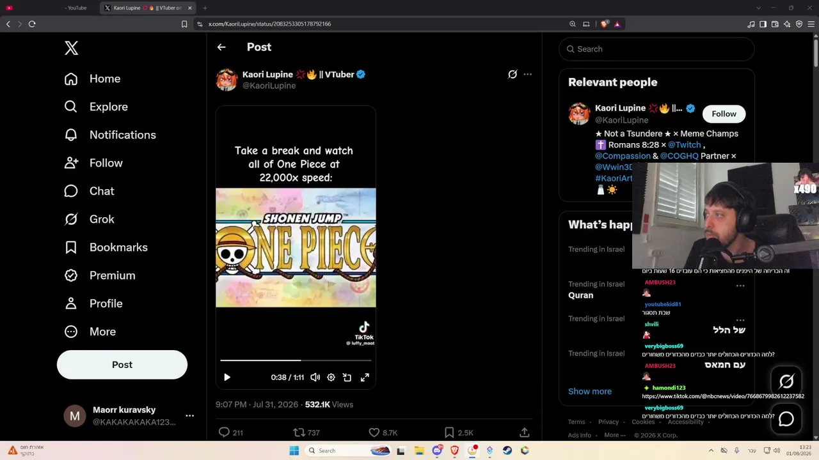Open the Privacy footer link
Viewport: 819px width, 460px height.
(x=608, y=422)
